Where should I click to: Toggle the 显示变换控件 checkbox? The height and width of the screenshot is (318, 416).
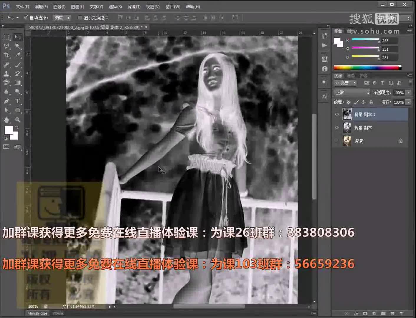tap(80, 17)
